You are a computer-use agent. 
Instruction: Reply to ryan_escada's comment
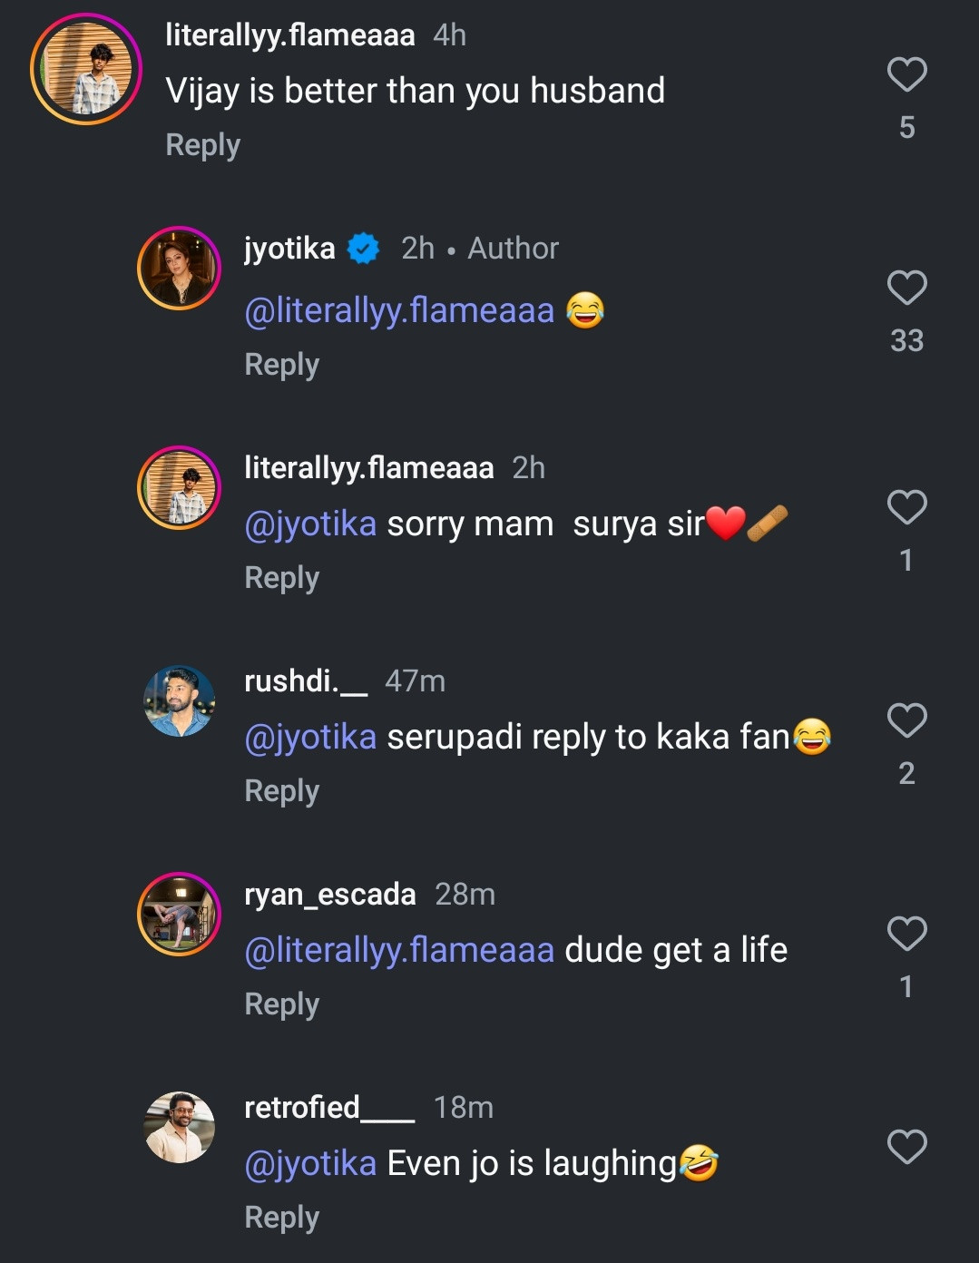tap(281, 1004)
